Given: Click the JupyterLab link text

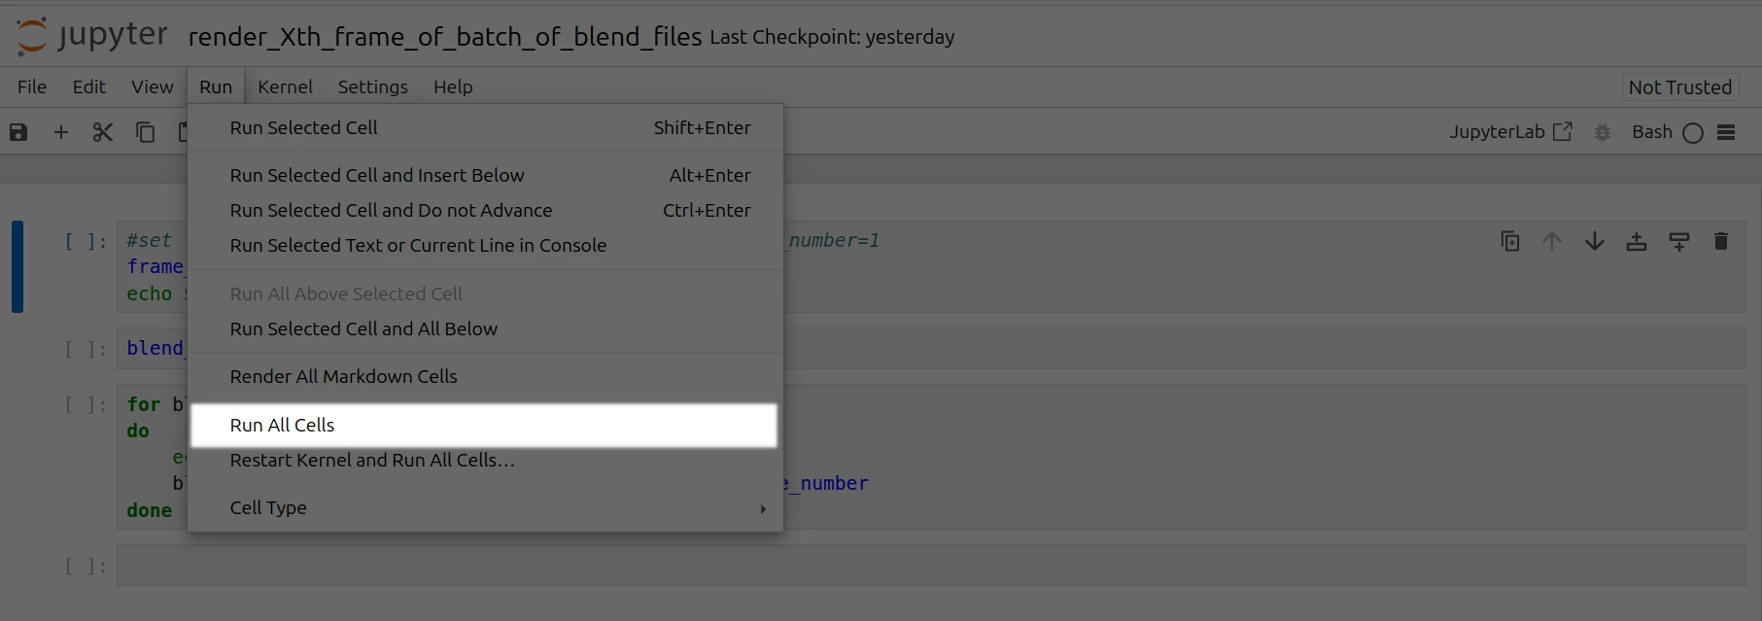Looking at the screenshot, I should pos(1497,132).
